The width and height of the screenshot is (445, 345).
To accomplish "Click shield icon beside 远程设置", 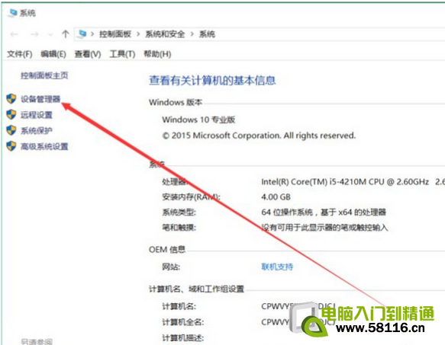I will [x=11, y=114].
